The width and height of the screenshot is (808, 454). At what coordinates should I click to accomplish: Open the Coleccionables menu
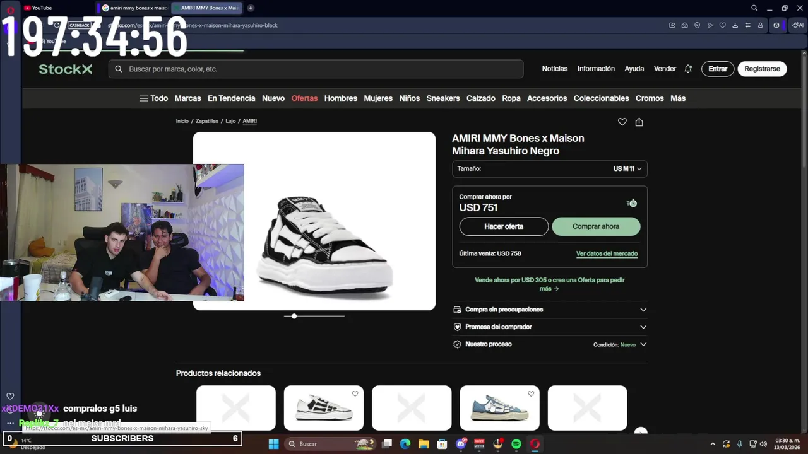pyautogui.click(x=601, y=98)
